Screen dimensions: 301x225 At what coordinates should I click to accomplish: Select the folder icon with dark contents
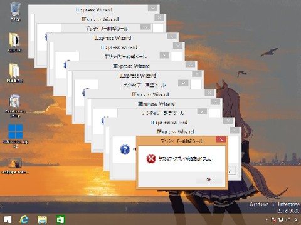14,42
